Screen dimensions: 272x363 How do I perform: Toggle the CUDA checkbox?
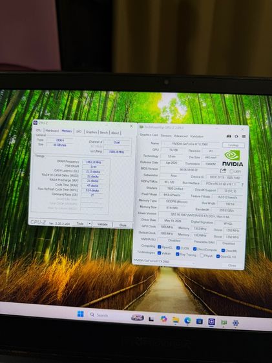pos(178,248)
